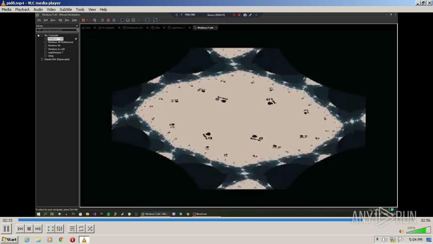Open the Help menu in VLC
Screen dimensions: 433x244
[104, 9]
